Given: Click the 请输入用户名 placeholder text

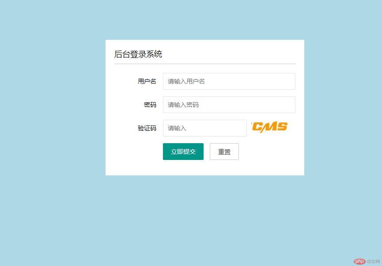Looking at the screenshot, I should pos(186,81).
